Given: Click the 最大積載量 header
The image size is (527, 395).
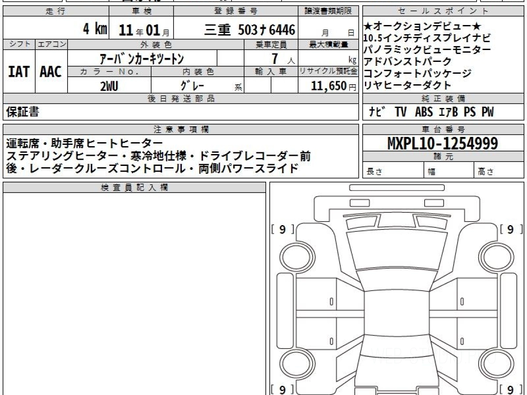Looking at the screenshot, I should (329, 44).
